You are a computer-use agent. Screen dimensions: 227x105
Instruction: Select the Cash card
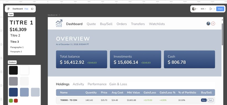pyautogui.click(x=189, y=59)
